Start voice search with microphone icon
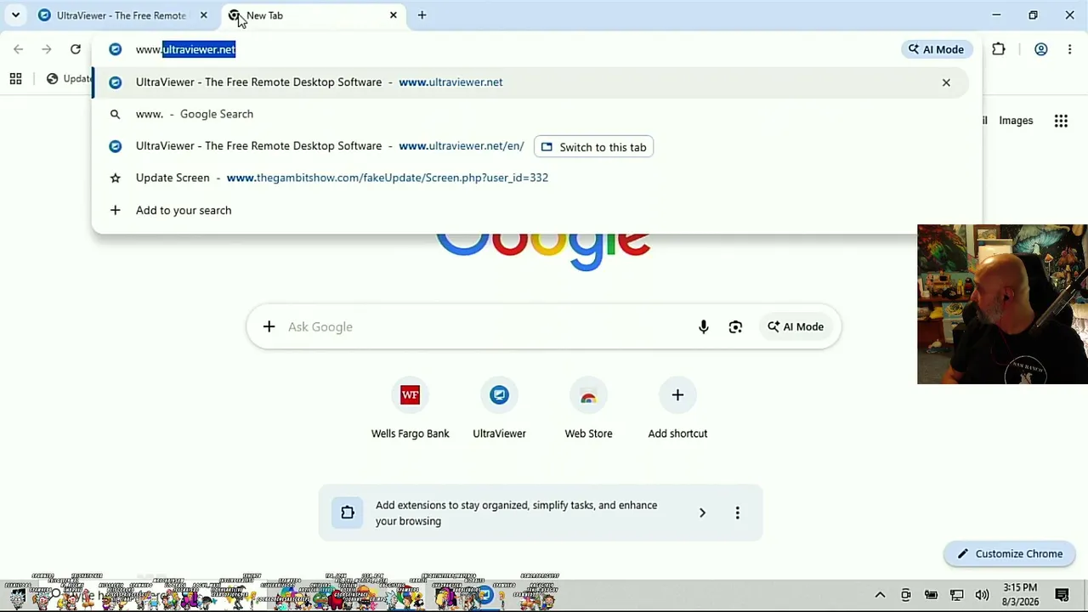Image resolution: width=1088 pixels, height=612 pixels. [x=703, y=326]
